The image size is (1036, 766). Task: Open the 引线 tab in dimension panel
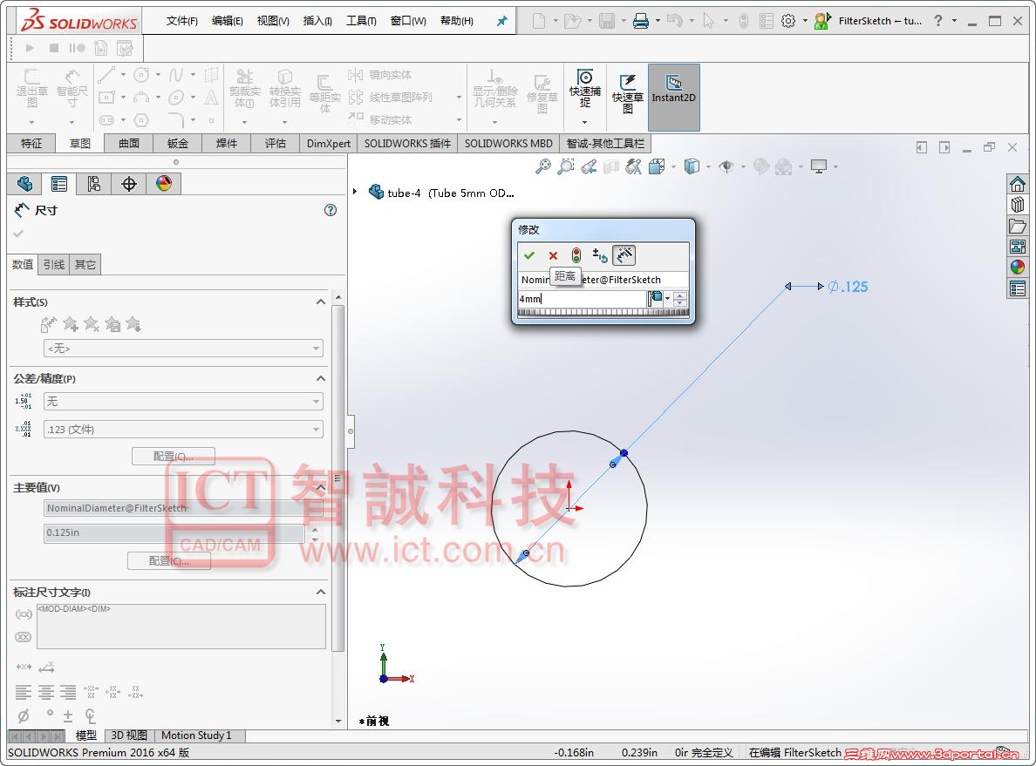point(54,265)
